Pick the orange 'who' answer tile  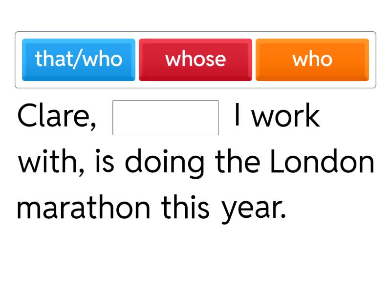coord(312,60)
